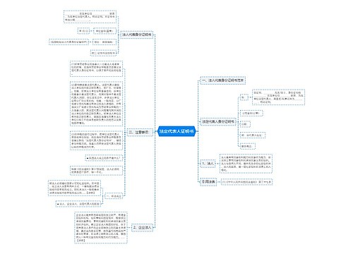Click the 一、依法成立 node

(x=114, y=196)
